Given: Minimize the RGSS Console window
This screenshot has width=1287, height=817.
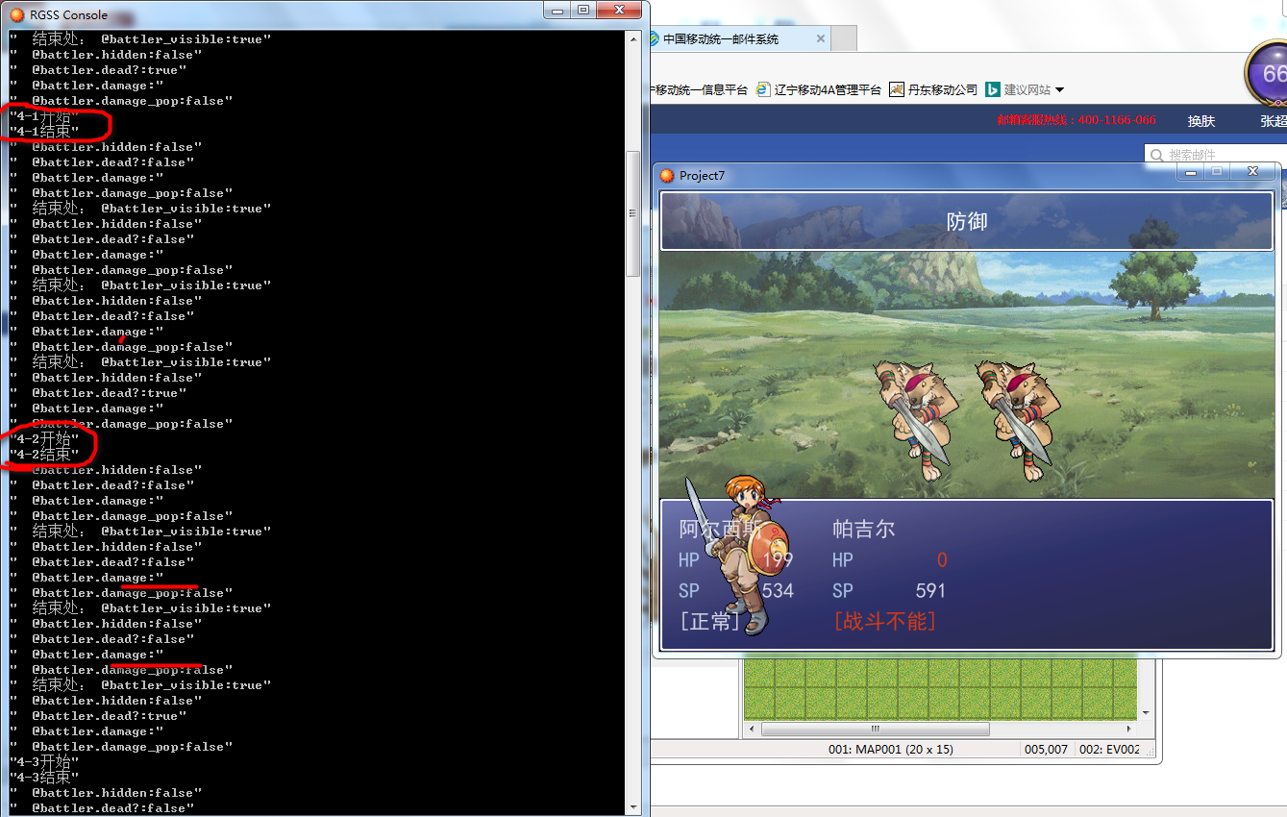Looking at the screenshot, I should (557, 10).
